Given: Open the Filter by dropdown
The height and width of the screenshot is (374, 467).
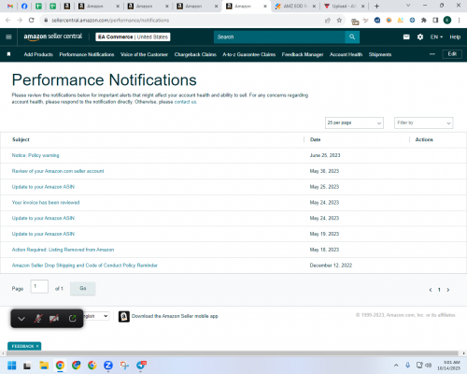Looking at the screenshot, I should [424, 122].
